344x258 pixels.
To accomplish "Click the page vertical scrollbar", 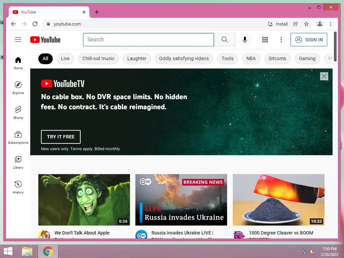I will click(x=335, y=46).
